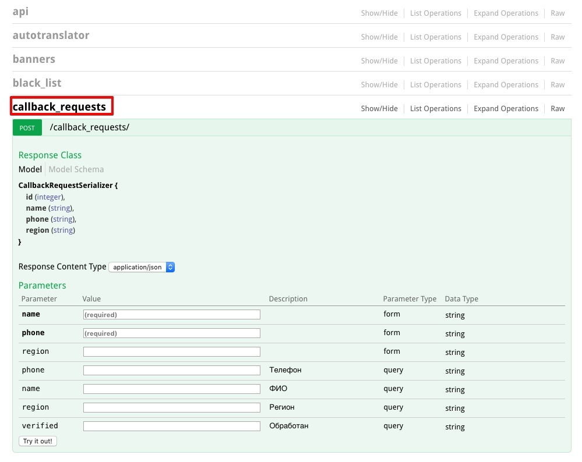582x462 pixels.
Task: Switch to the Model Schema tab
Action: pyautogui.click(x=76, y=169)
